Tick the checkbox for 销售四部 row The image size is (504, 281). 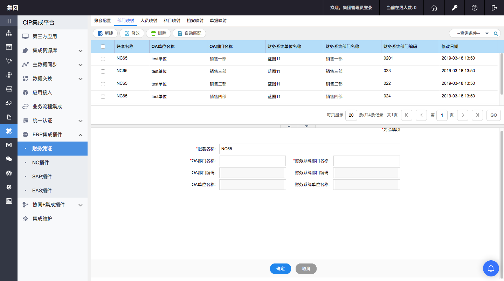click(x=103, y=97)
